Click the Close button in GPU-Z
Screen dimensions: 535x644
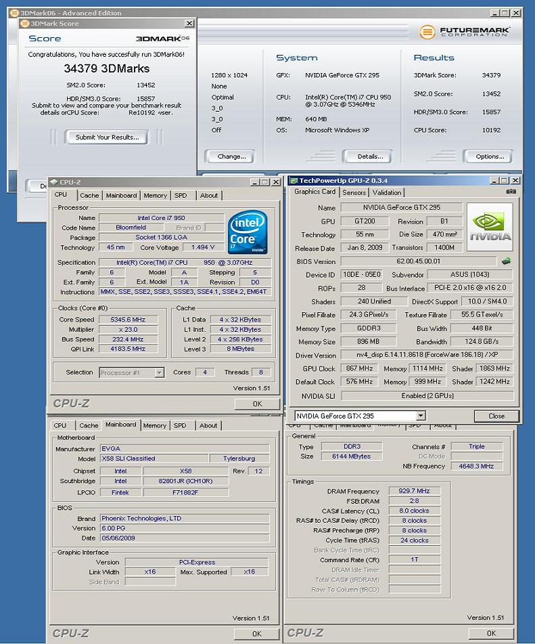[x=496, y=416]
